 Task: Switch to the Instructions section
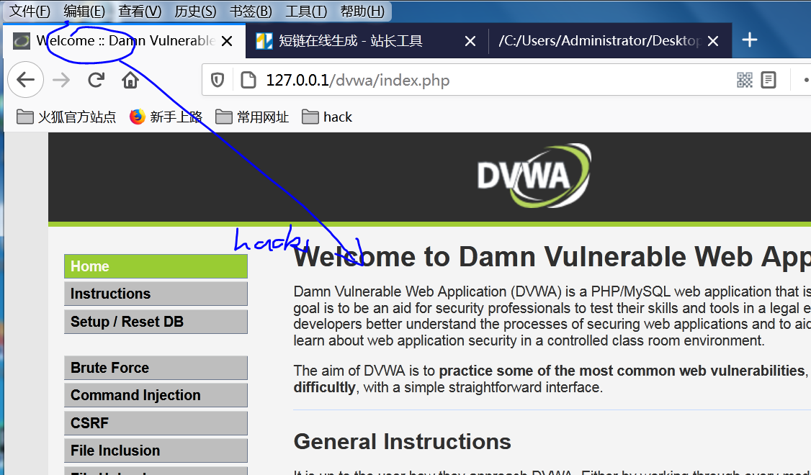point(156,293)
